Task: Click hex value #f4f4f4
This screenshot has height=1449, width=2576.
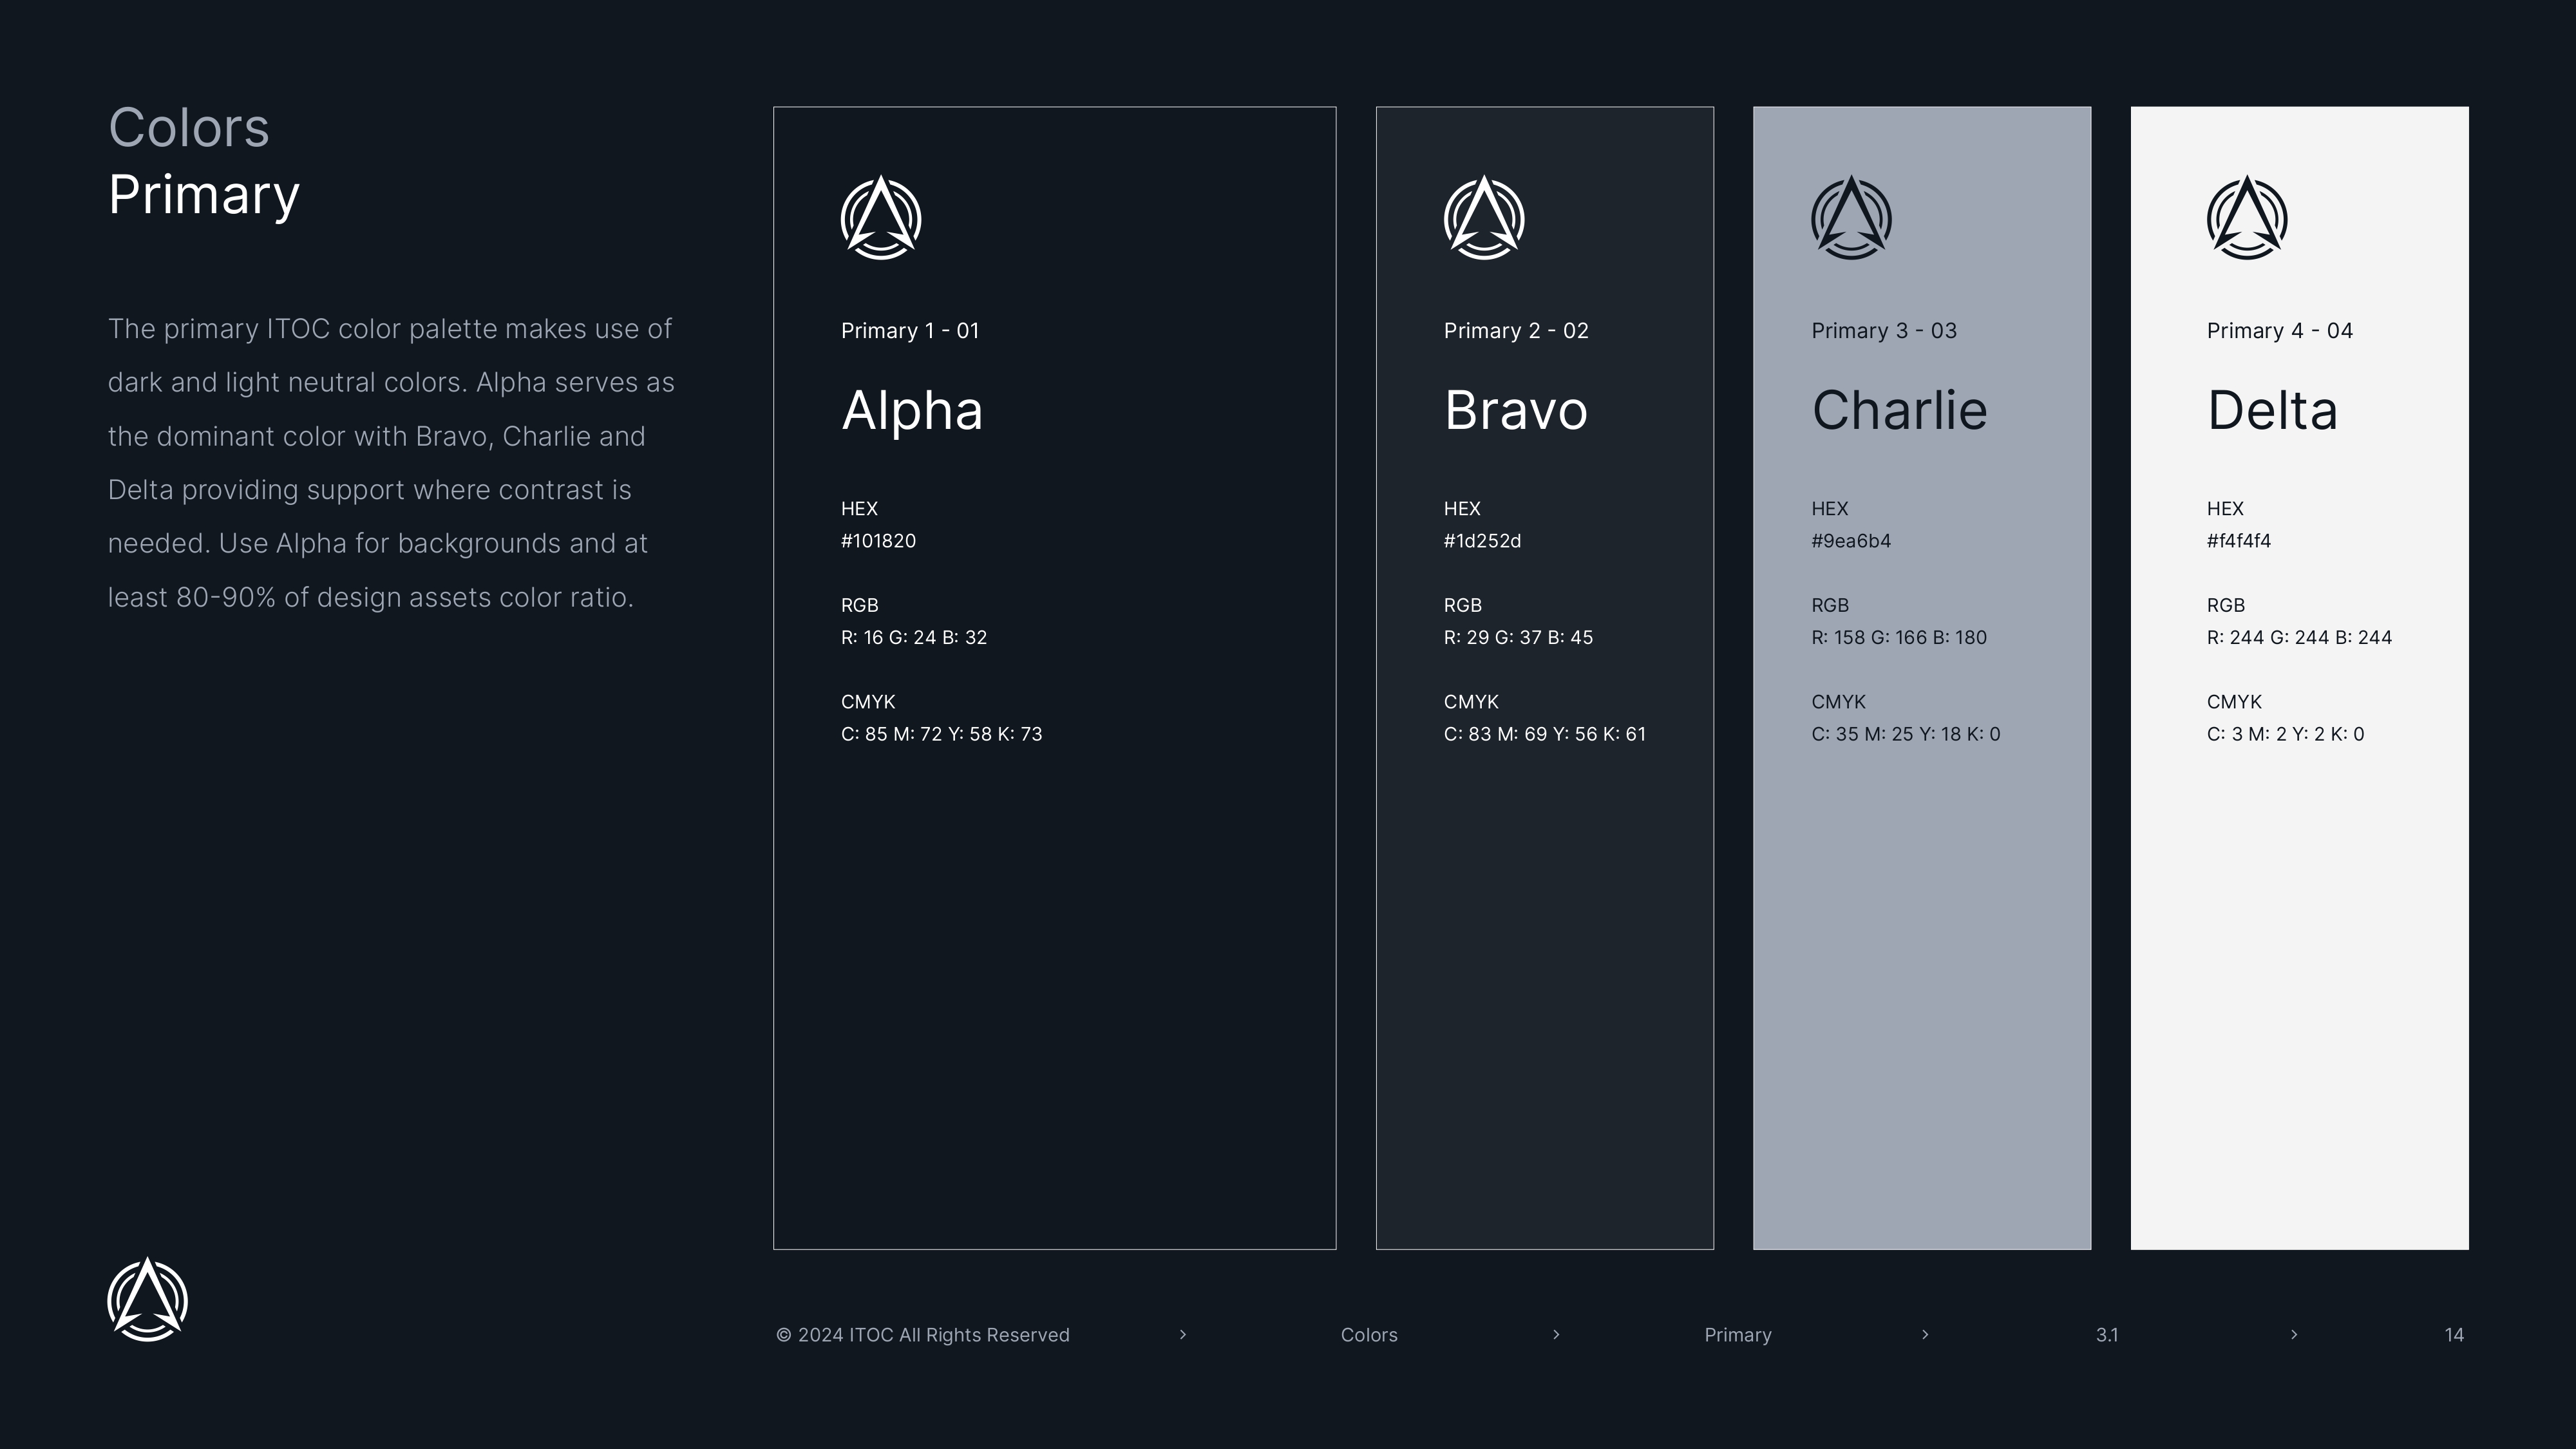Action: click(x=2238, y=541)
